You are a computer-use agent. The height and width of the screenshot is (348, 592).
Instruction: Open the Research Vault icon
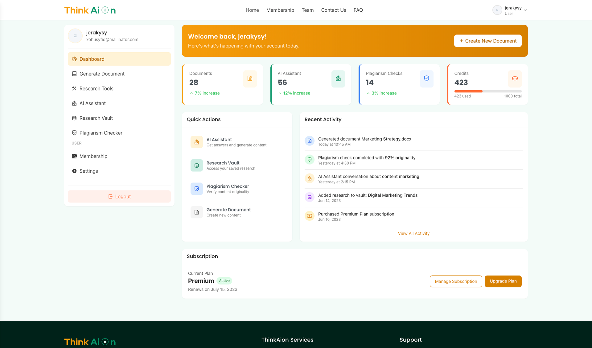pyautogui.click(x=74, y=118)
